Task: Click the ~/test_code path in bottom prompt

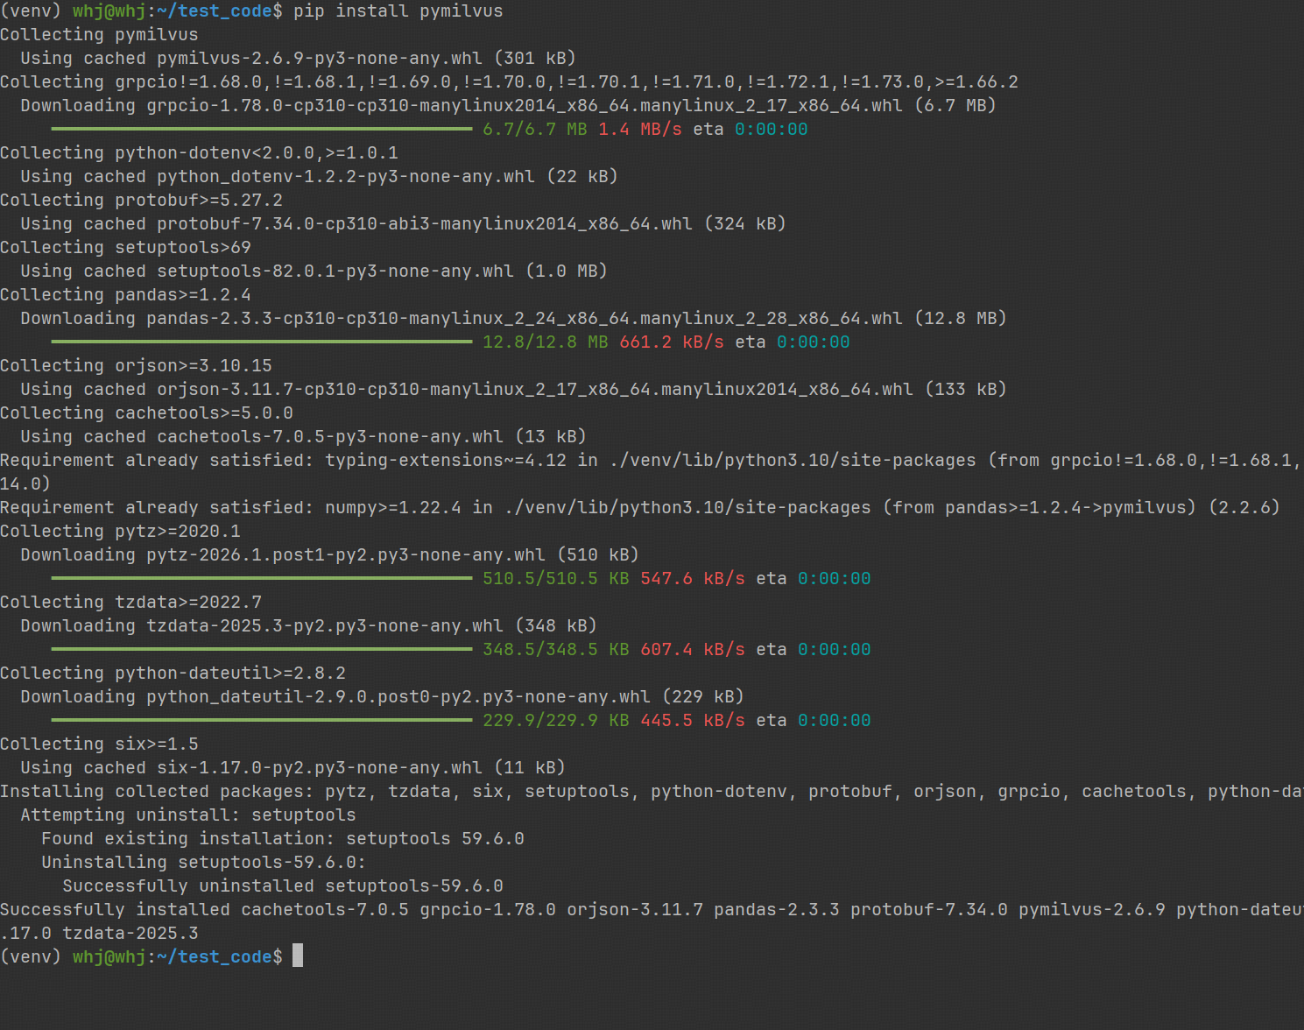Action: pos(214,957)
